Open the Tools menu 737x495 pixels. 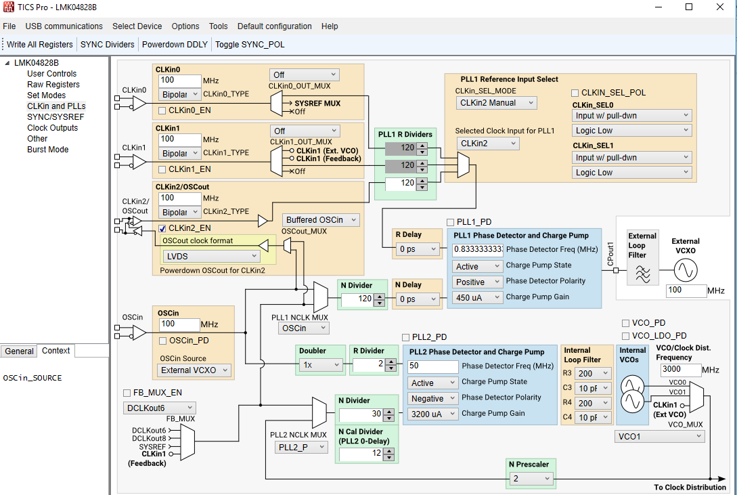tap(218, 26)
